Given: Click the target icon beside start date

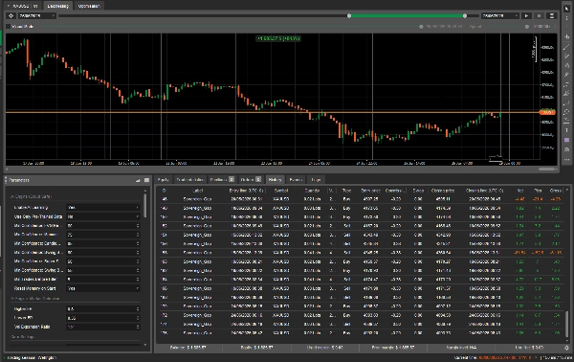Looking at the screenshot, I should coord(11,15).
